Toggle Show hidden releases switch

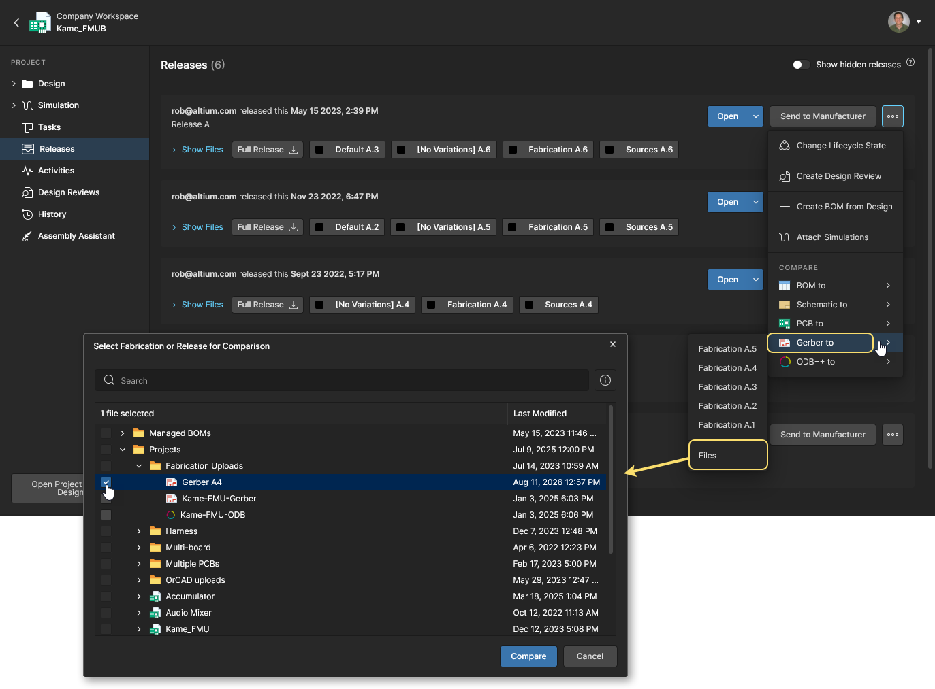click(x=802, y=65)
